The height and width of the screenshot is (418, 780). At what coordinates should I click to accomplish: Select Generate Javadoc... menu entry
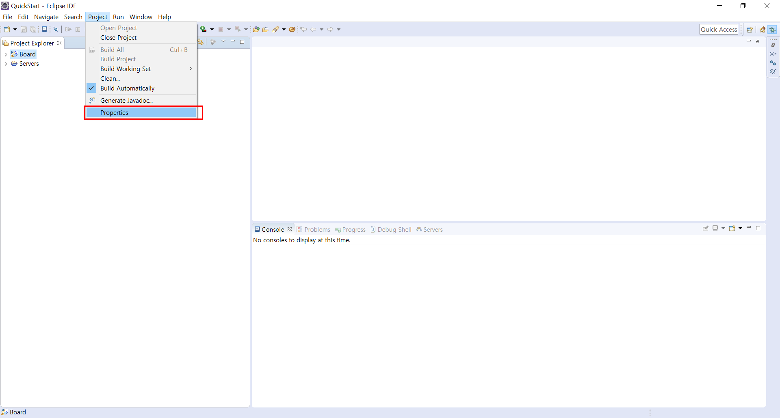point(141,101)
